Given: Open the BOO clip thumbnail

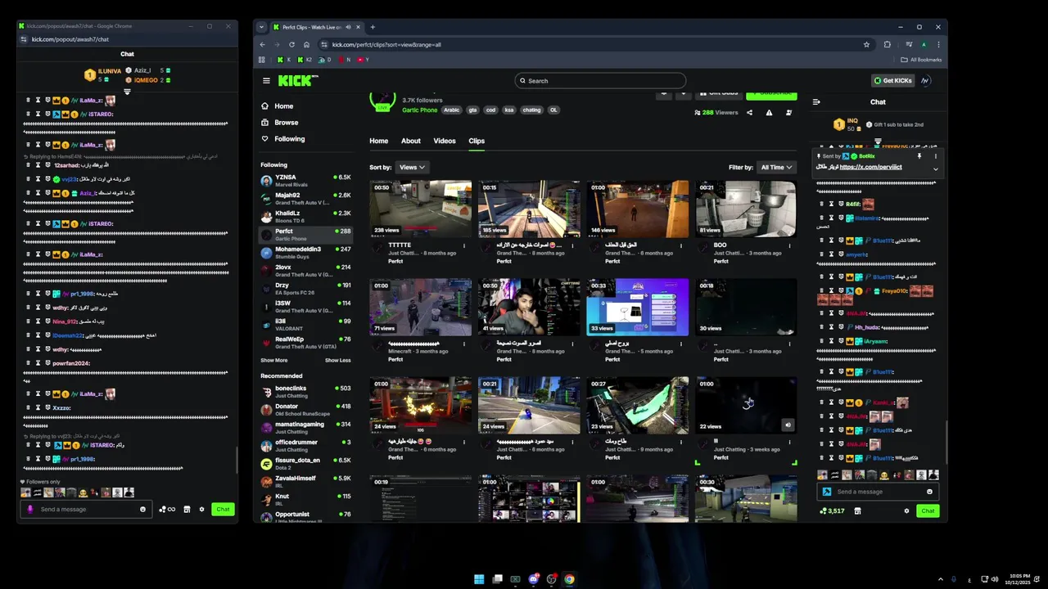Looking at the screenshot, I should coord(746,209).
